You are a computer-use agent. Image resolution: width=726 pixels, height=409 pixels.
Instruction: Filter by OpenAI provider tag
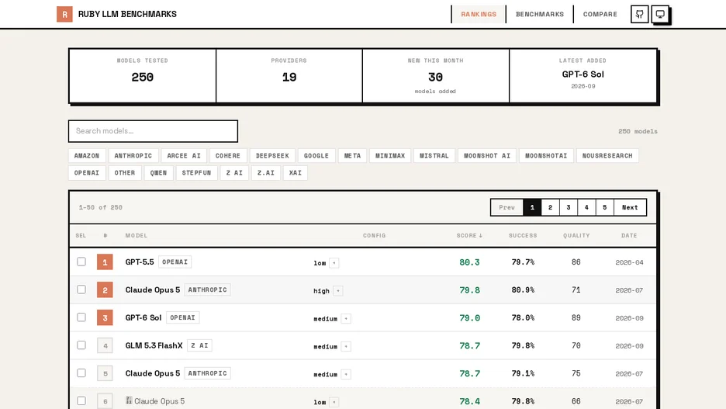(87, 173)
